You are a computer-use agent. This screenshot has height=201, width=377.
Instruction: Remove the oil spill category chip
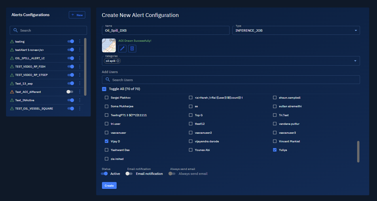[x=118, y=61]
